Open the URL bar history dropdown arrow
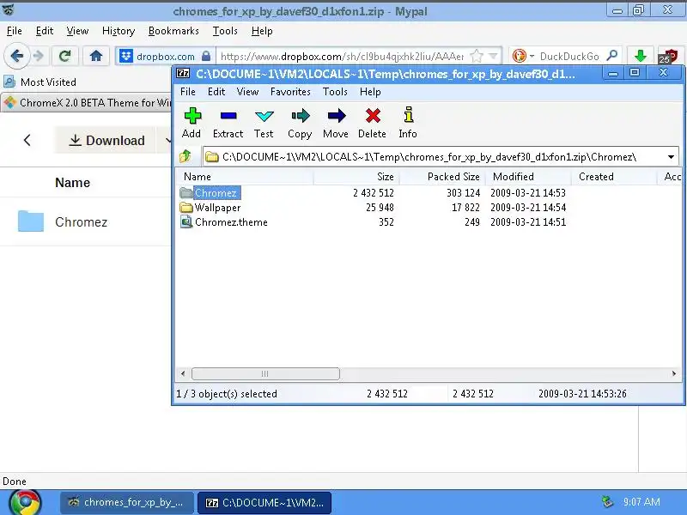 click(493, 56)
